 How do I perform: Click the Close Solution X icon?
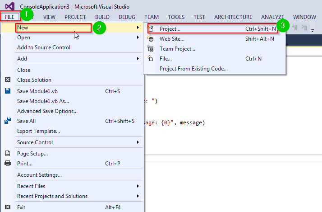8,80
